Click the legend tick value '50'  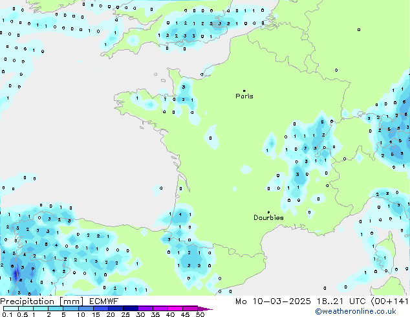coord(200,314)
